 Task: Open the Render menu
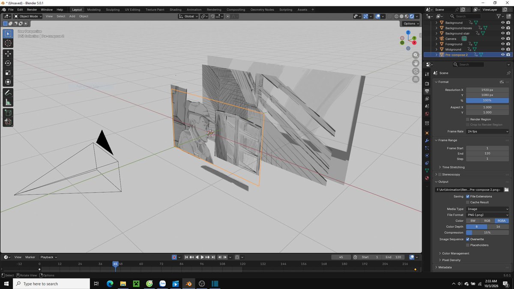click(x=32, y=9)
